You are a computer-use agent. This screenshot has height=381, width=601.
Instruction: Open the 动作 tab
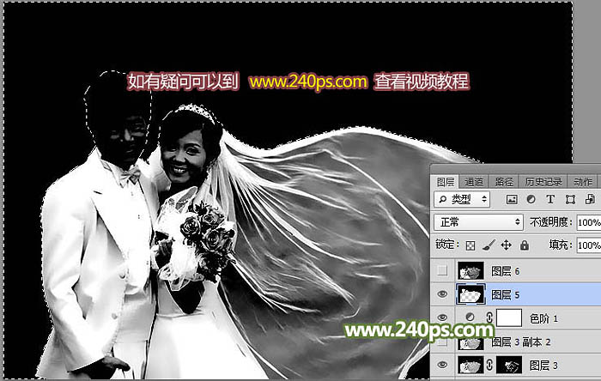583,182
